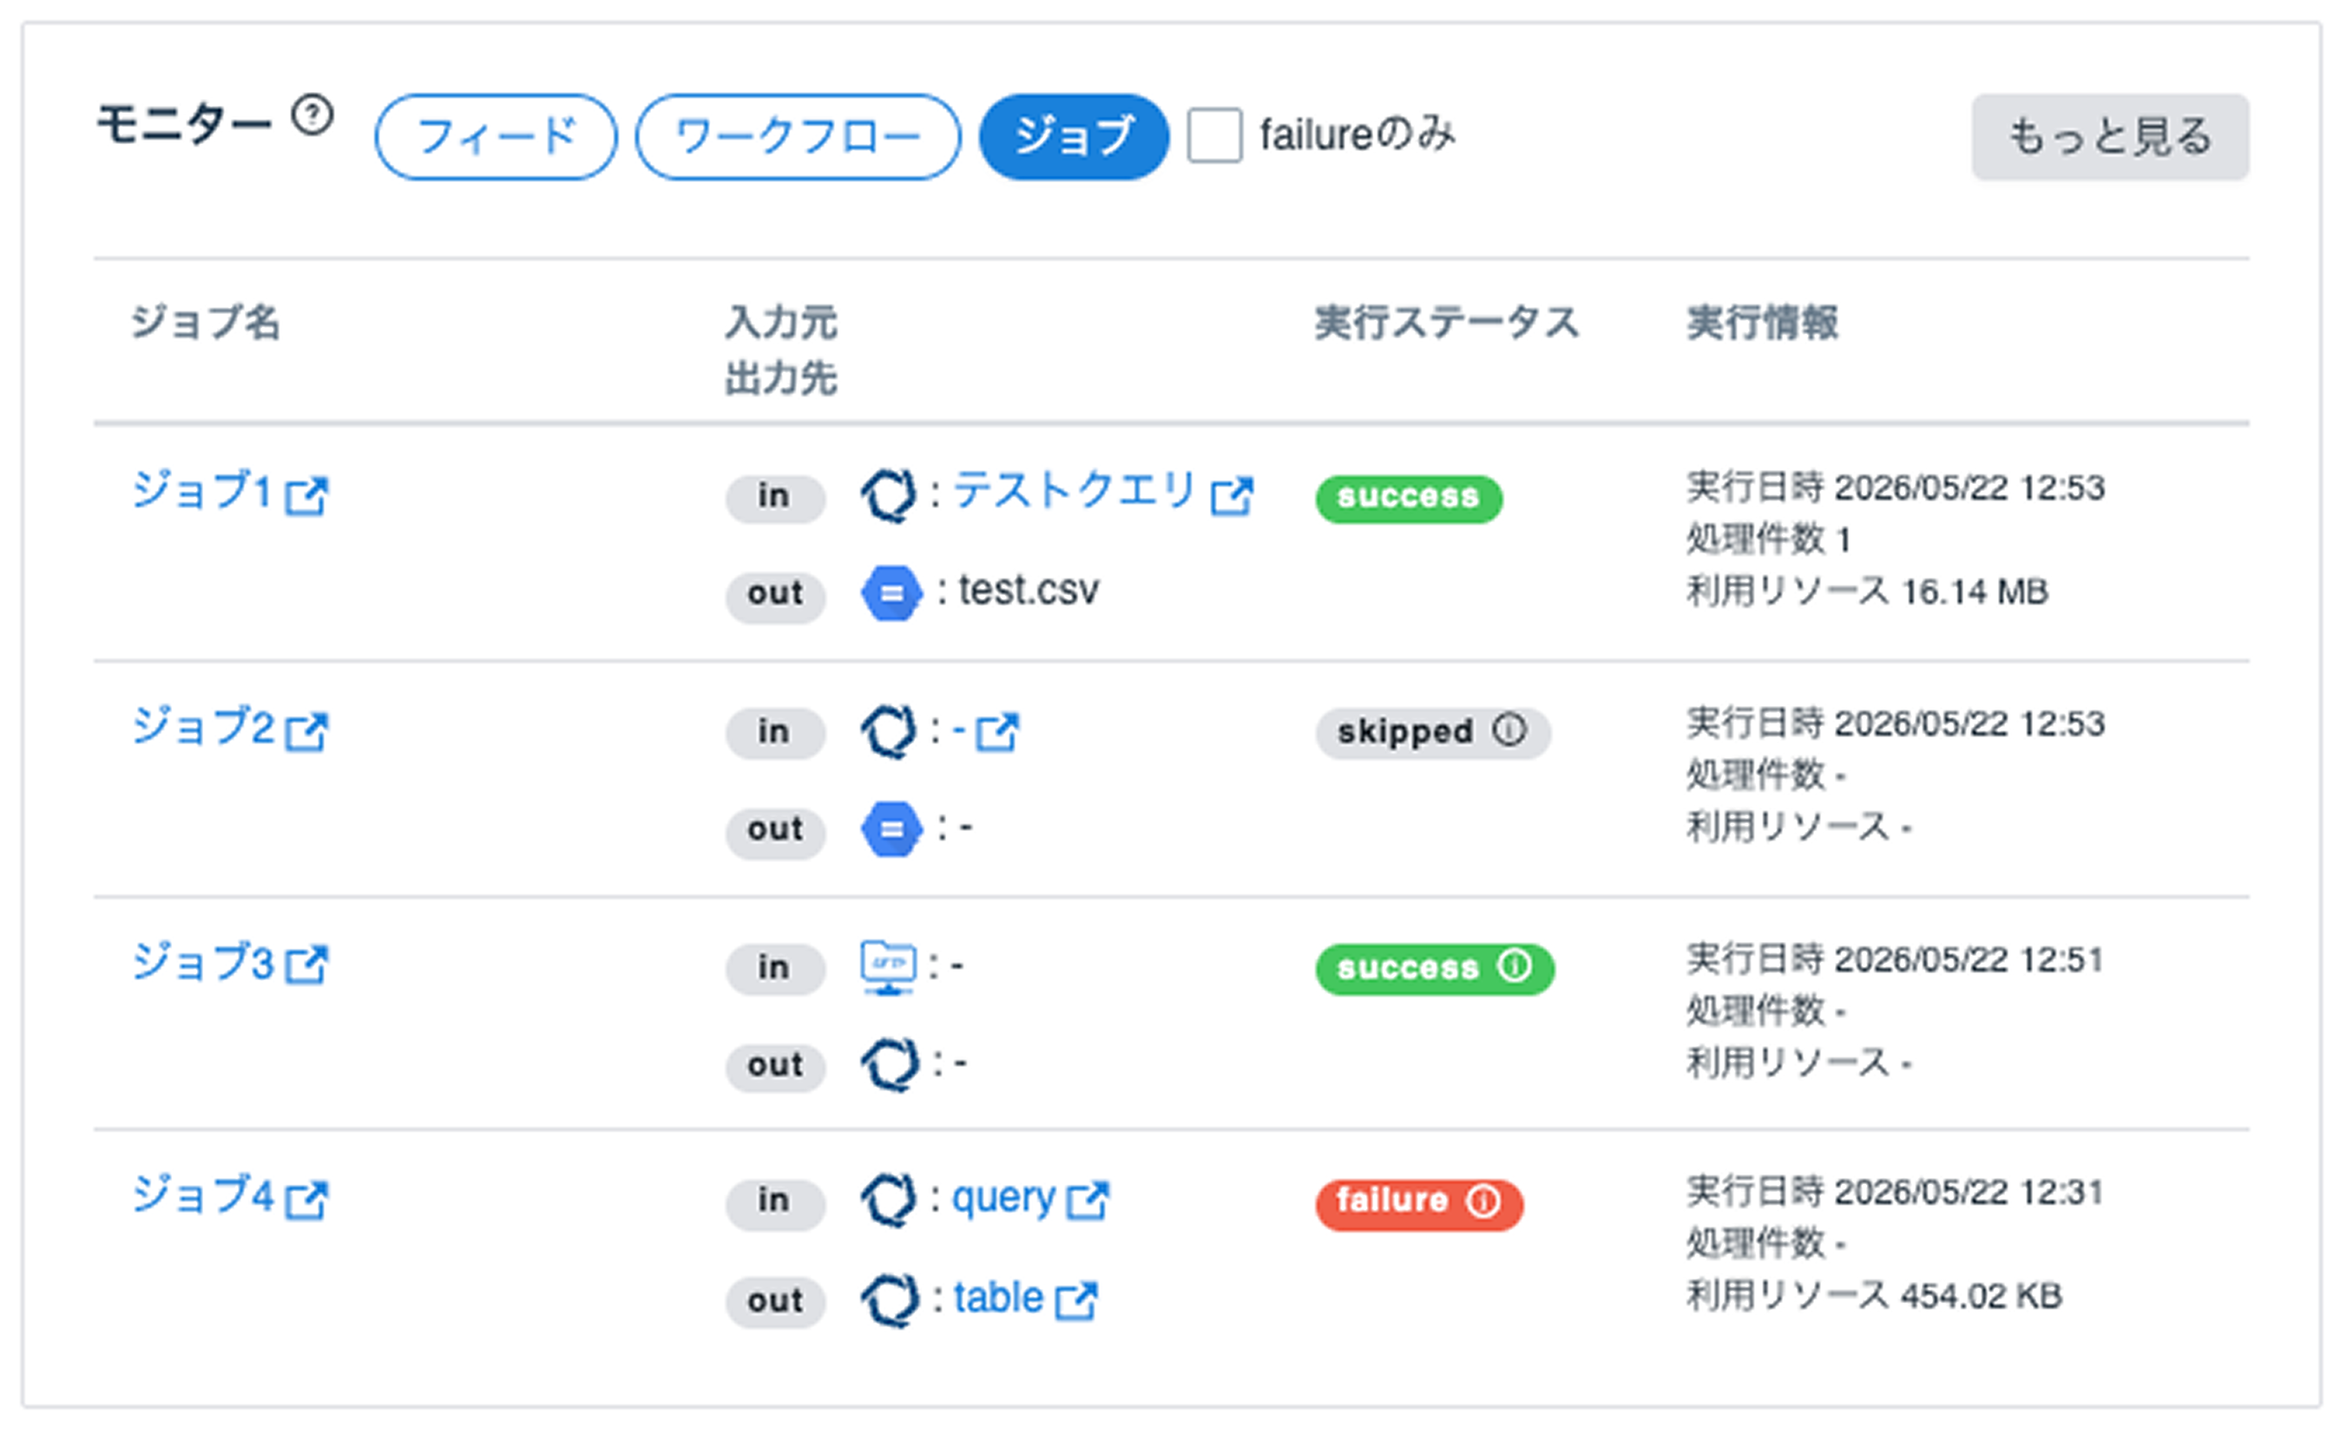Switch to the フィード tab

pos(496,136)
